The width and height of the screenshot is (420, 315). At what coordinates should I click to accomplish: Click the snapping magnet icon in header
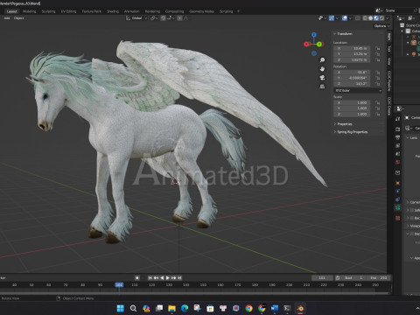point(163,18)
